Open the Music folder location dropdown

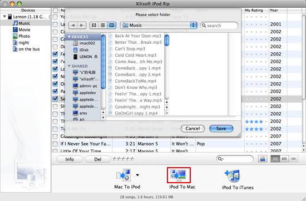(159, 25)
